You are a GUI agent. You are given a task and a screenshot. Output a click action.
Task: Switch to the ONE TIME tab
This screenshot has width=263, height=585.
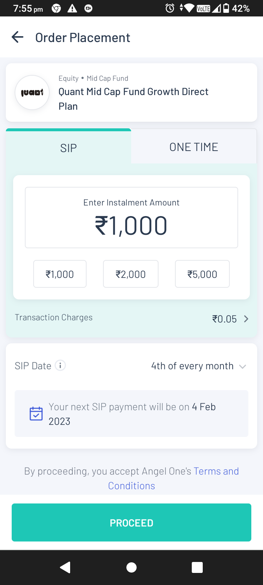click(x=194, y=147)
